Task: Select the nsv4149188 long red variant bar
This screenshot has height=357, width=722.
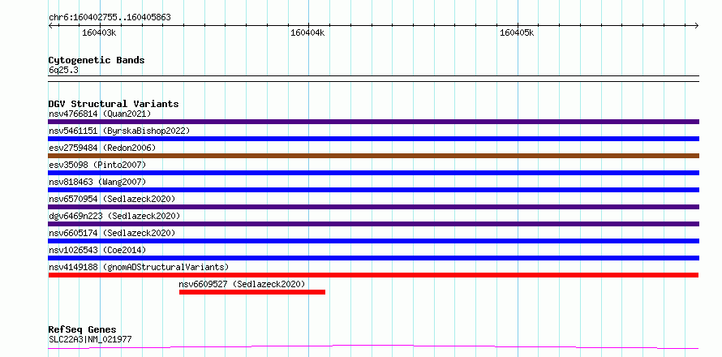Action: [x=373, y=275]
